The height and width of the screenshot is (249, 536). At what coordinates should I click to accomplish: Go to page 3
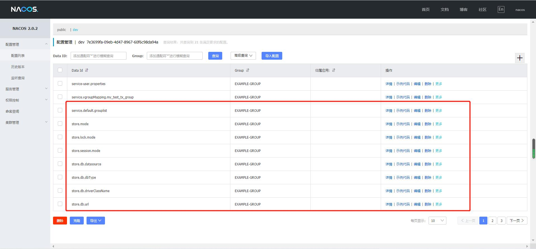(x=501, y=221)
